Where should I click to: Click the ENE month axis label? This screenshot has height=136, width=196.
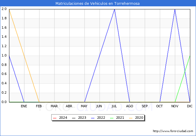pyautogui.click(x=24, y=106)
